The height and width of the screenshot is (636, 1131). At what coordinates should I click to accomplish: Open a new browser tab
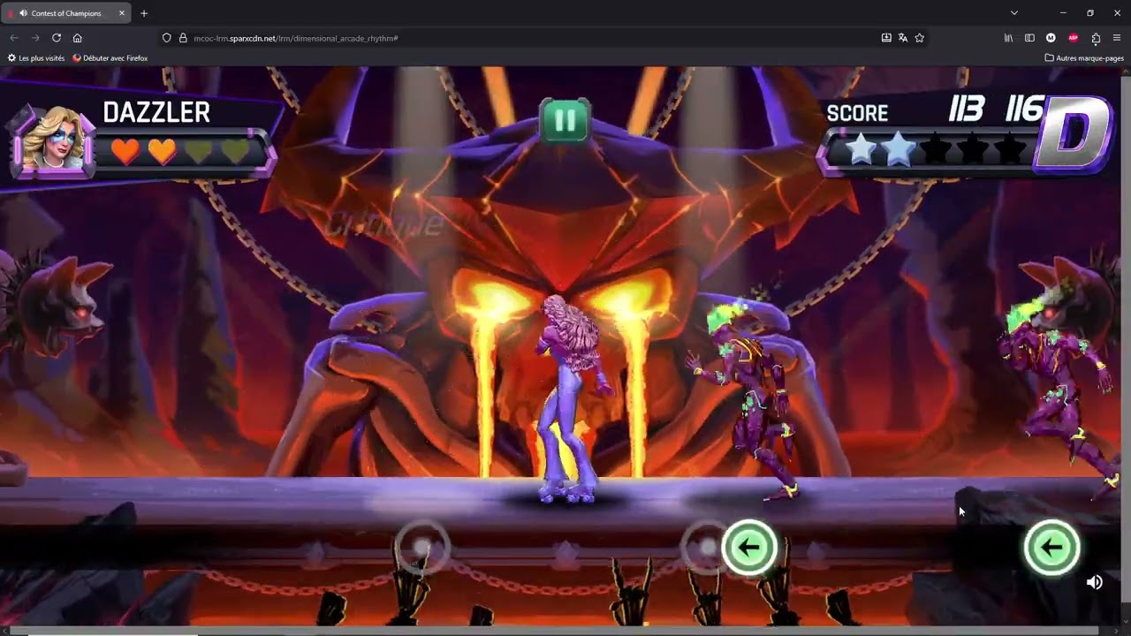(144, 13)
